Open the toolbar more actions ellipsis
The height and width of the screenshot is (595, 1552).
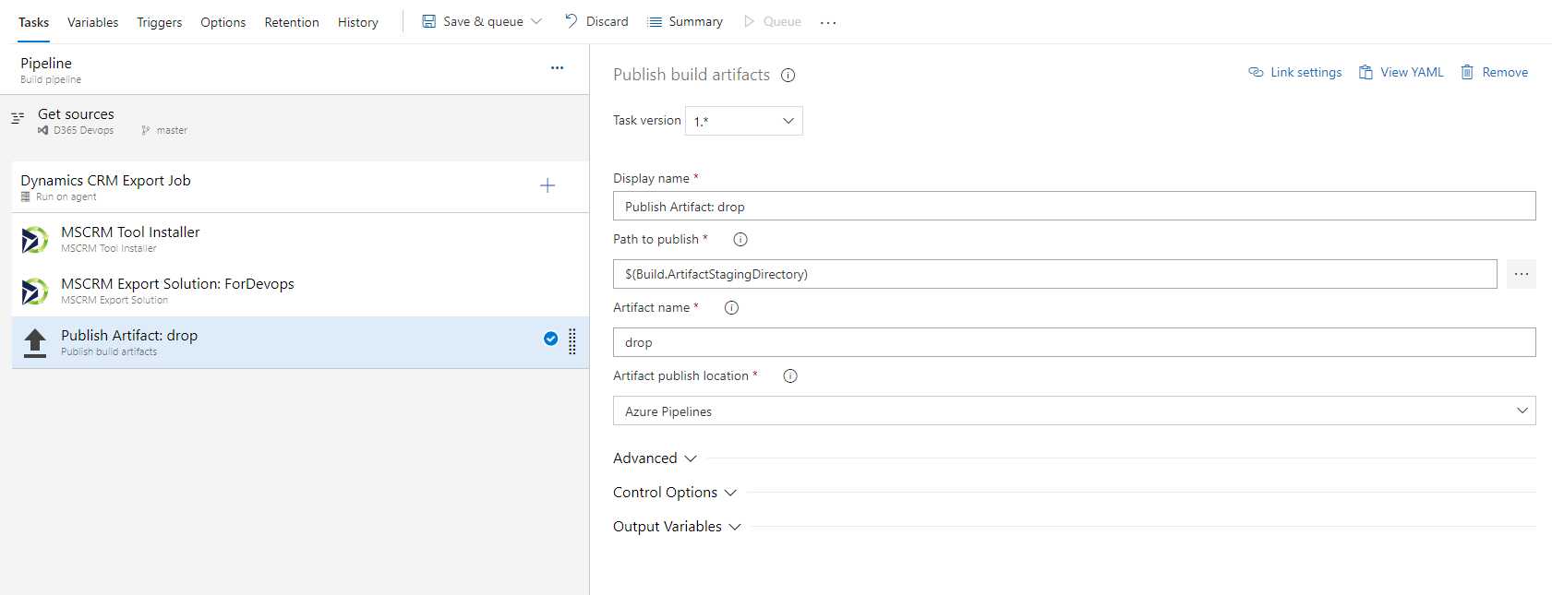828,22
